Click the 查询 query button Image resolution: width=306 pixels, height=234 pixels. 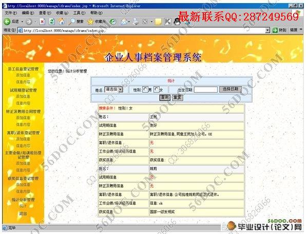[x=165, y=97]
